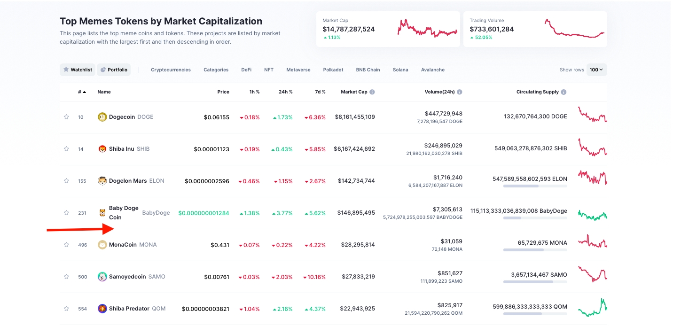
Task: Click the Market Cap summary chart
Action: 427,28
